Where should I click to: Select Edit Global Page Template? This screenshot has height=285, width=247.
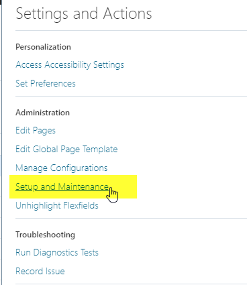click(x=66, y=150)
